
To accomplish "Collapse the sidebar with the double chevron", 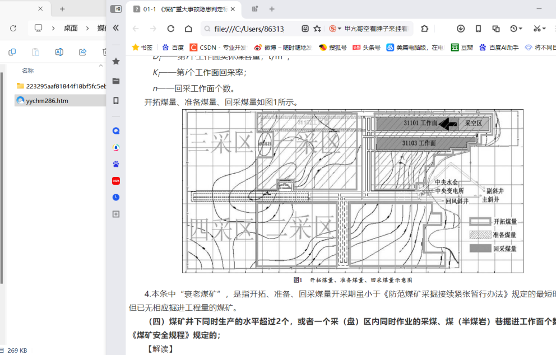I will (x=116, y=28).
